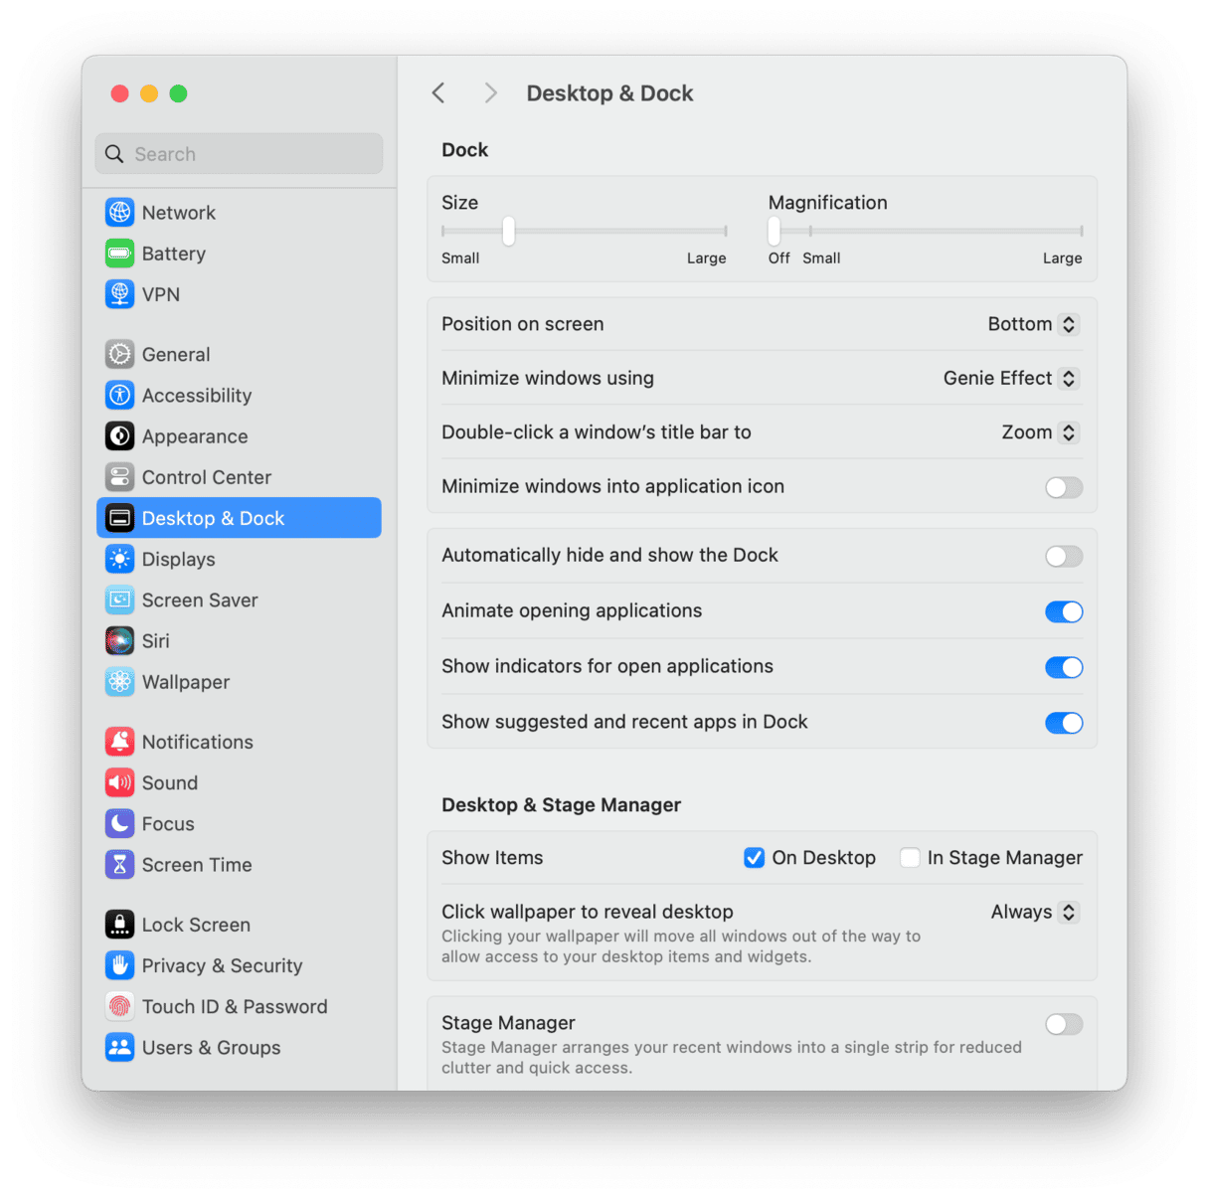Click the Battery icon in sidebar

tap(119, 254)
